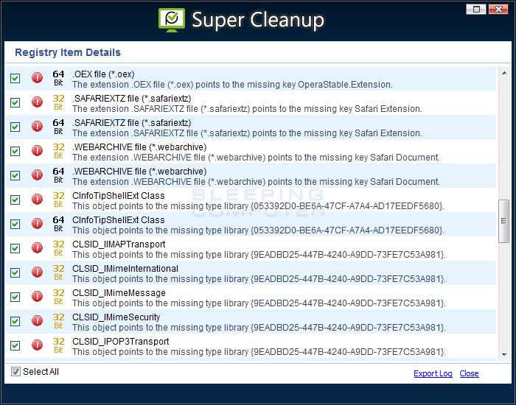The height and width of the screenshot is (405, 516).
Task: Uncheck the CLSID_IIMAPTransport checkbox
Action: click(15, 249)
